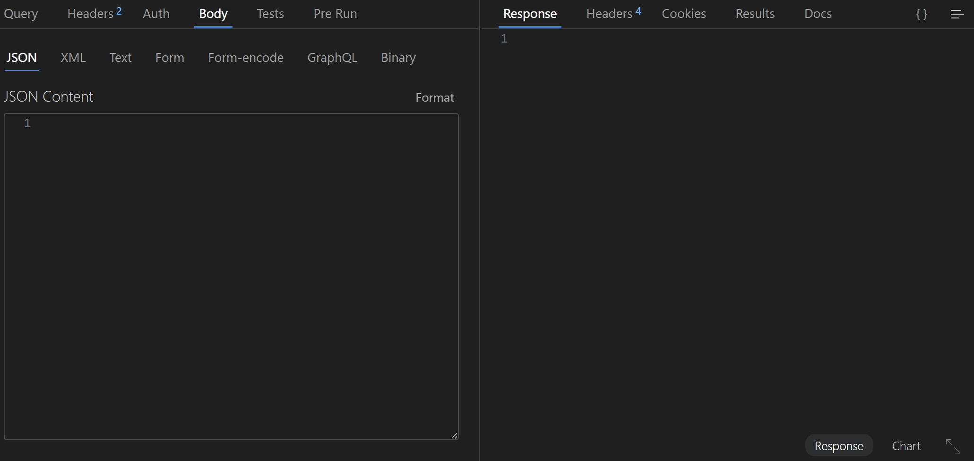The width and height of the screenshot is (974, 461).
Task: Open the hamburger menu on the response panel
Action: coord(957,14)
